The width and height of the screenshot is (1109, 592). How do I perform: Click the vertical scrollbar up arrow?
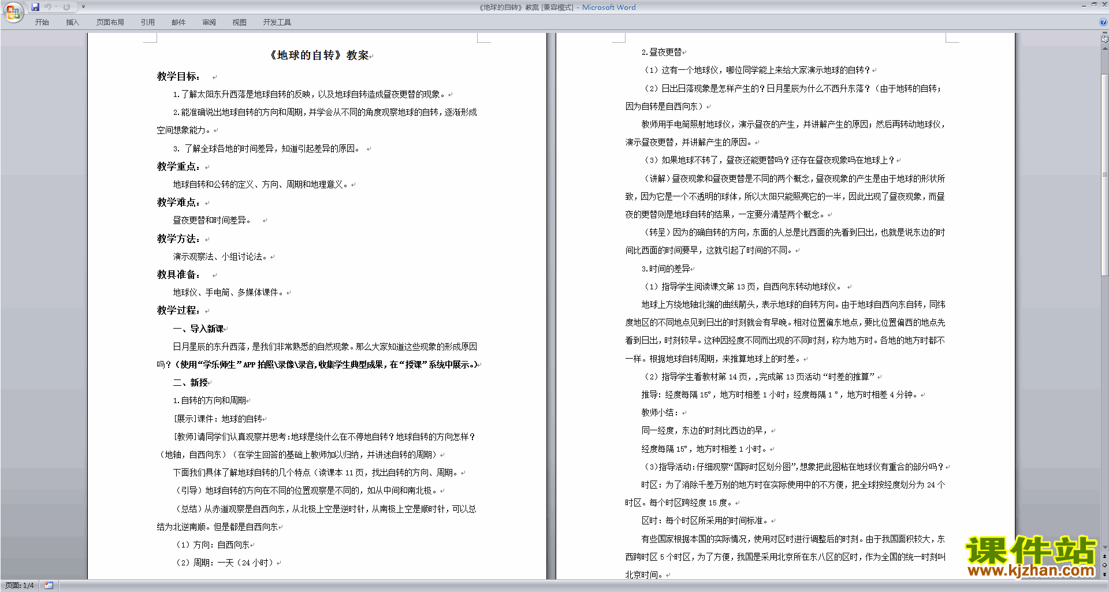coord(1105,48)
